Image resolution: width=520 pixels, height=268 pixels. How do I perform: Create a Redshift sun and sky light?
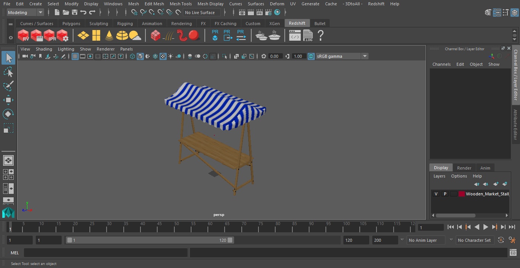pos(135,36)
